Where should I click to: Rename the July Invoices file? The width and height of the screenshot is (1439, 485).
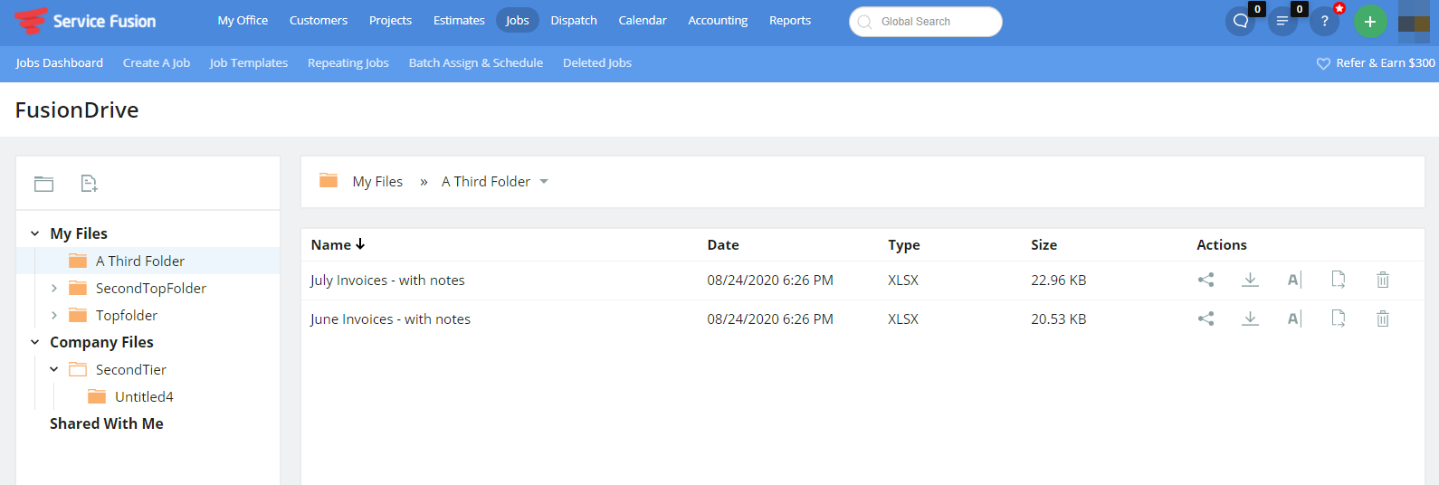pyautogui.click(x=1294, y=280)
